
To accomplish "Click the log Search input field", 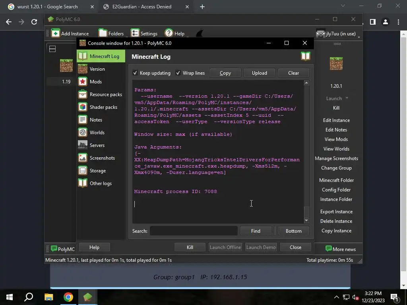I will tap(194, 231).
